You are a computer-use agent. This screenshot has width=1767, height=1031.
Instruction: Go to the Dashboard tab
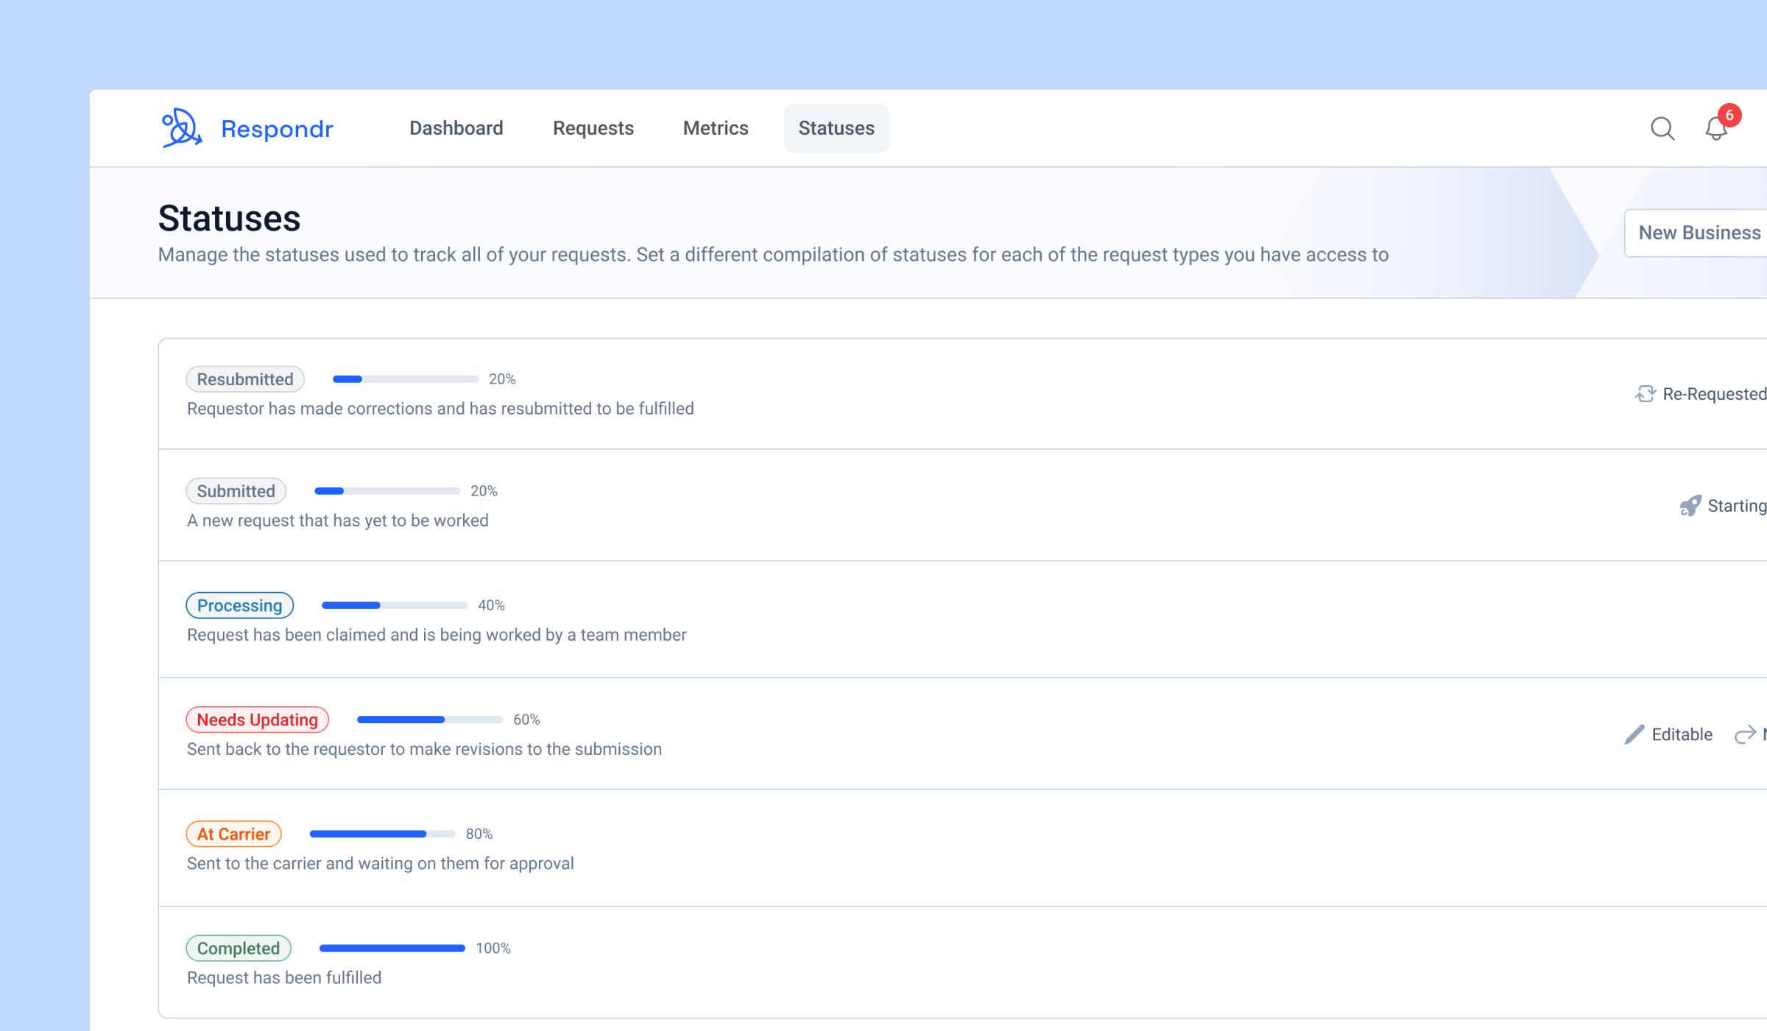pyautogui.click(x=456, y=128)
